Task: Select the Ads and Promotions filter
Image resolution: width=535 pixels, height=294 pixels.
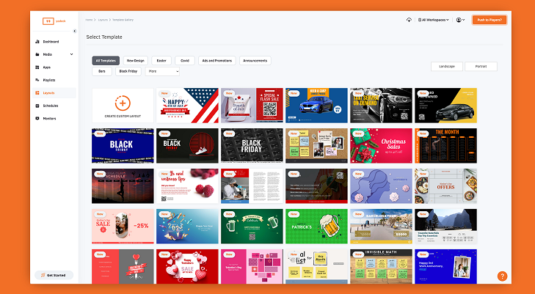Action: 217,61
